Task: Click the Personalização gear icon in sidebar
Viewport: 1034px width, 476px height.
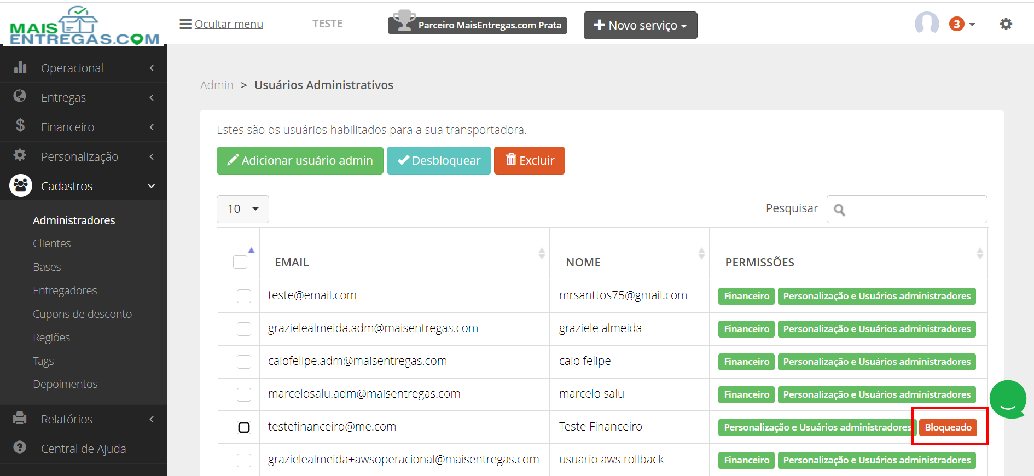Action: (20, 155)
